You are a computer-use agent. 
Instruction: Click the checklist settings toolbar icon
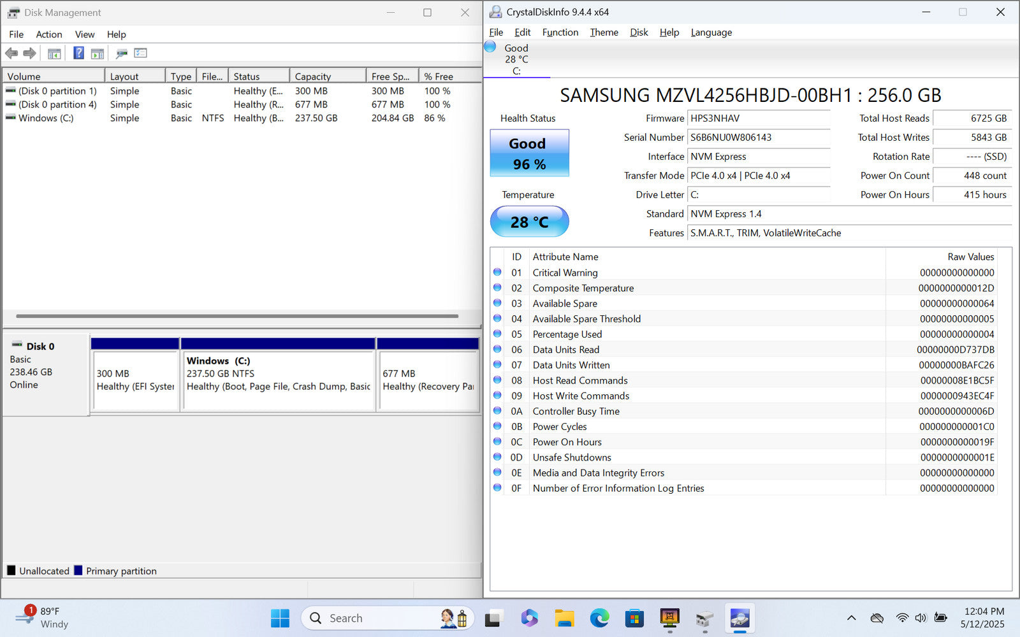[x=141, y=54]
